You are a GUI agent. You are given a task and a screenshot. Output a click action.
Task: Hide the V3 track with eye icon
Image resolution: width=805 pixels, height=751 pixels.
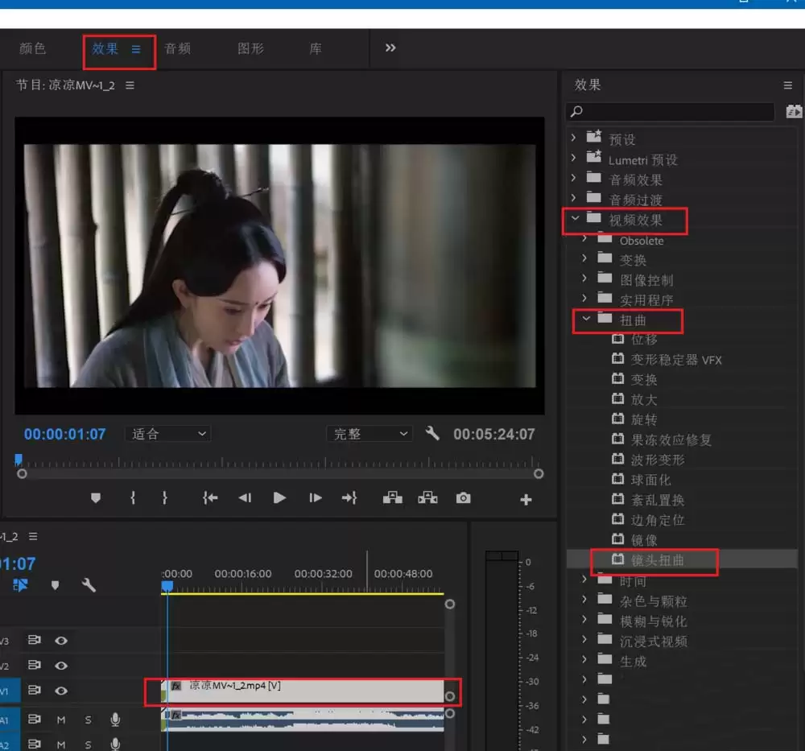pyautogui.click(x=61, y=641)
